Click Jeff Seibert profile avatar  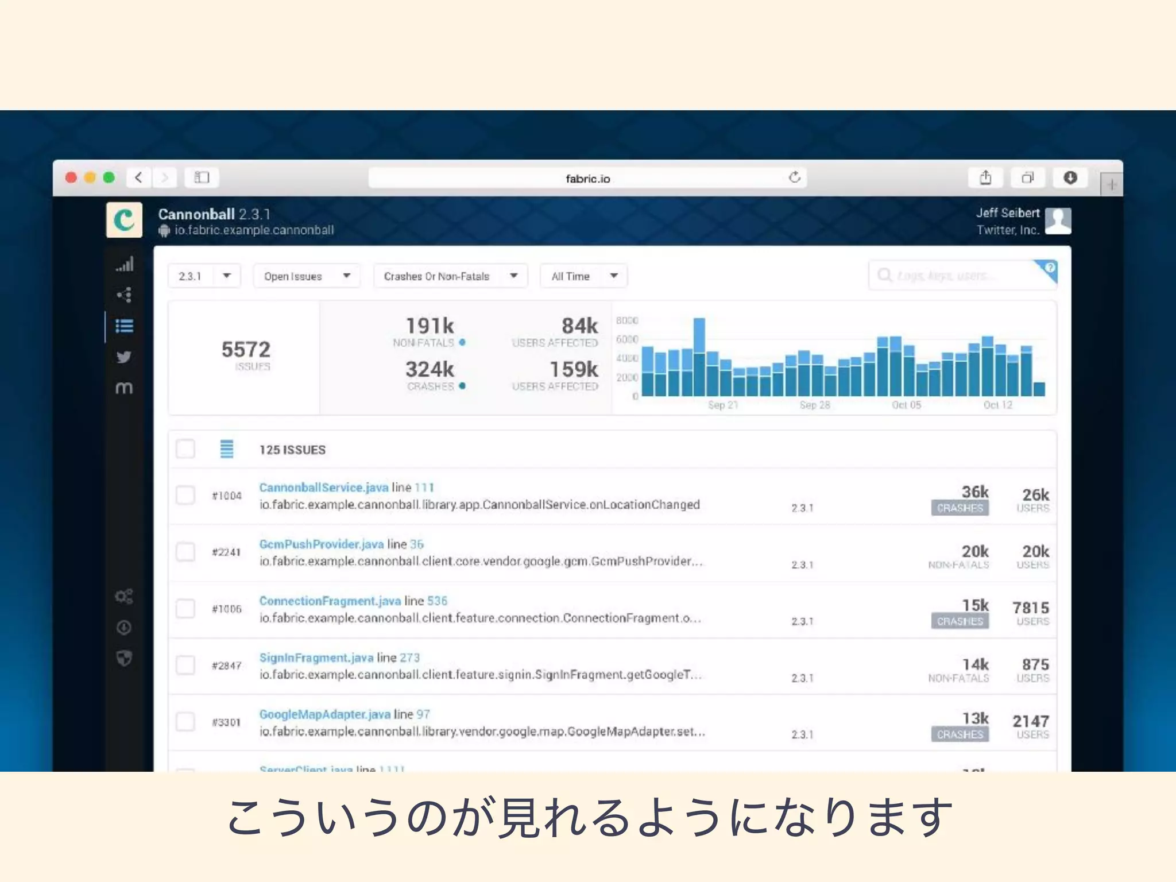(x=1058, y=221)
